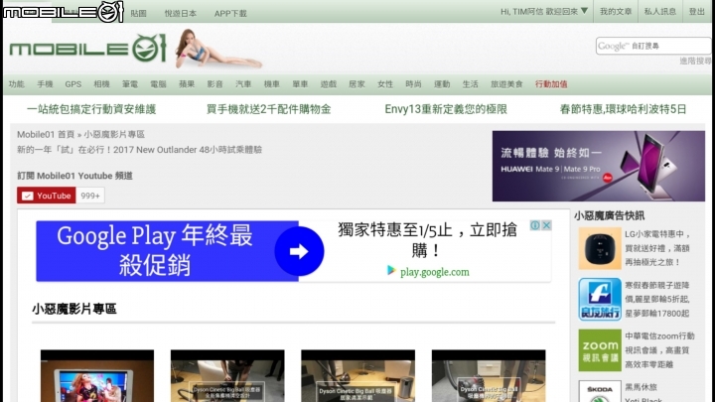Open the 汽車 nav menu
Screen dimensions: 715x402
(x=243, y=83)
